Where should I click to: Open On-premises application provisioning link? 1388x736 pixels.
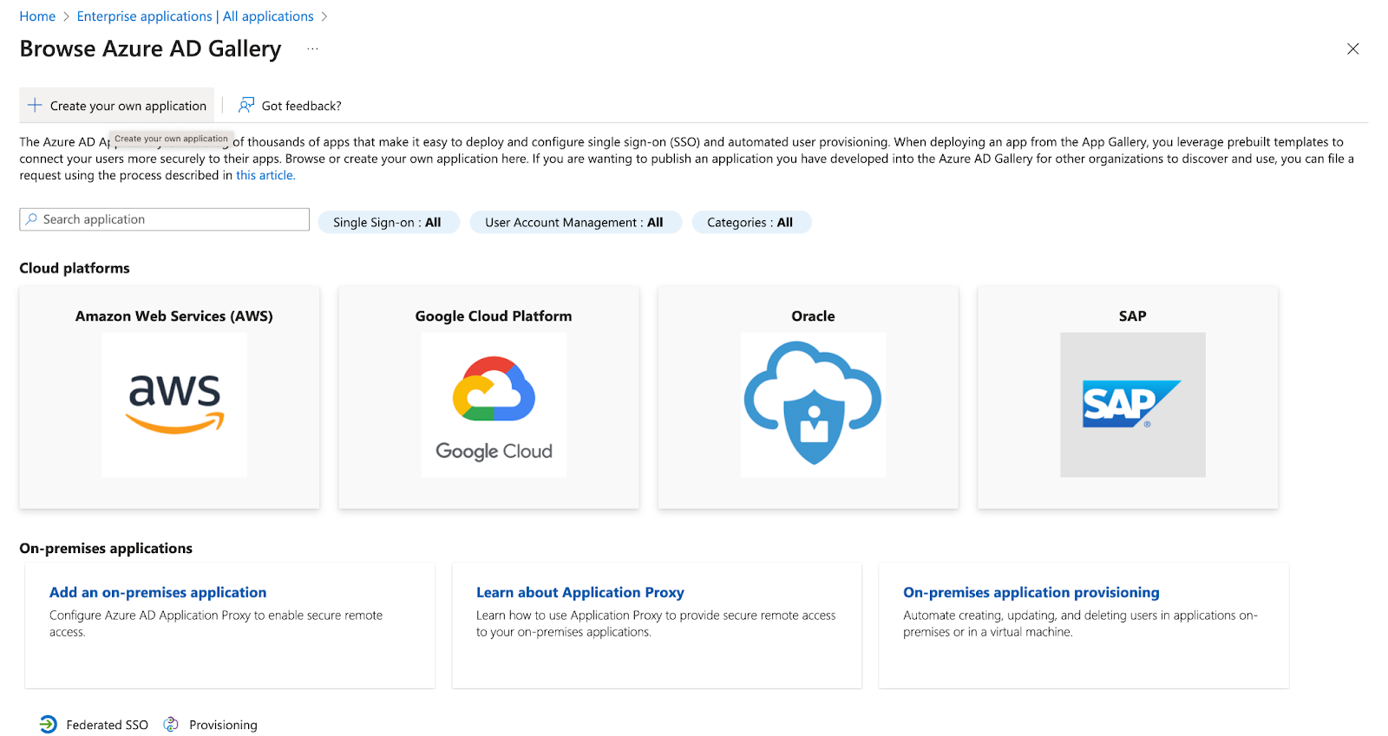(1031, 592)
